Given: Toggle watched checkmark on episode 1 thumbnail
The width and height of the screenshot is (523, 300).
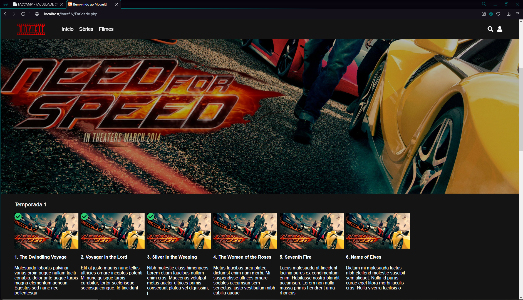Looking at the screenshot, I should point(18,217).
